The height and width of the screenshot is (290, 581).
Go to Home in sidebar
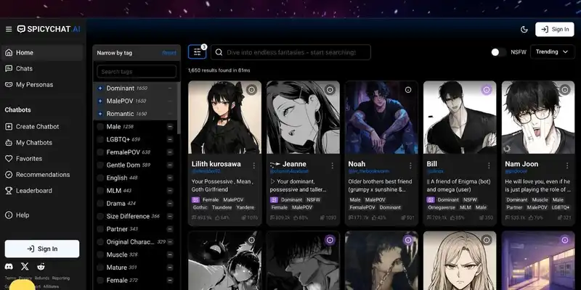point(42,52)
